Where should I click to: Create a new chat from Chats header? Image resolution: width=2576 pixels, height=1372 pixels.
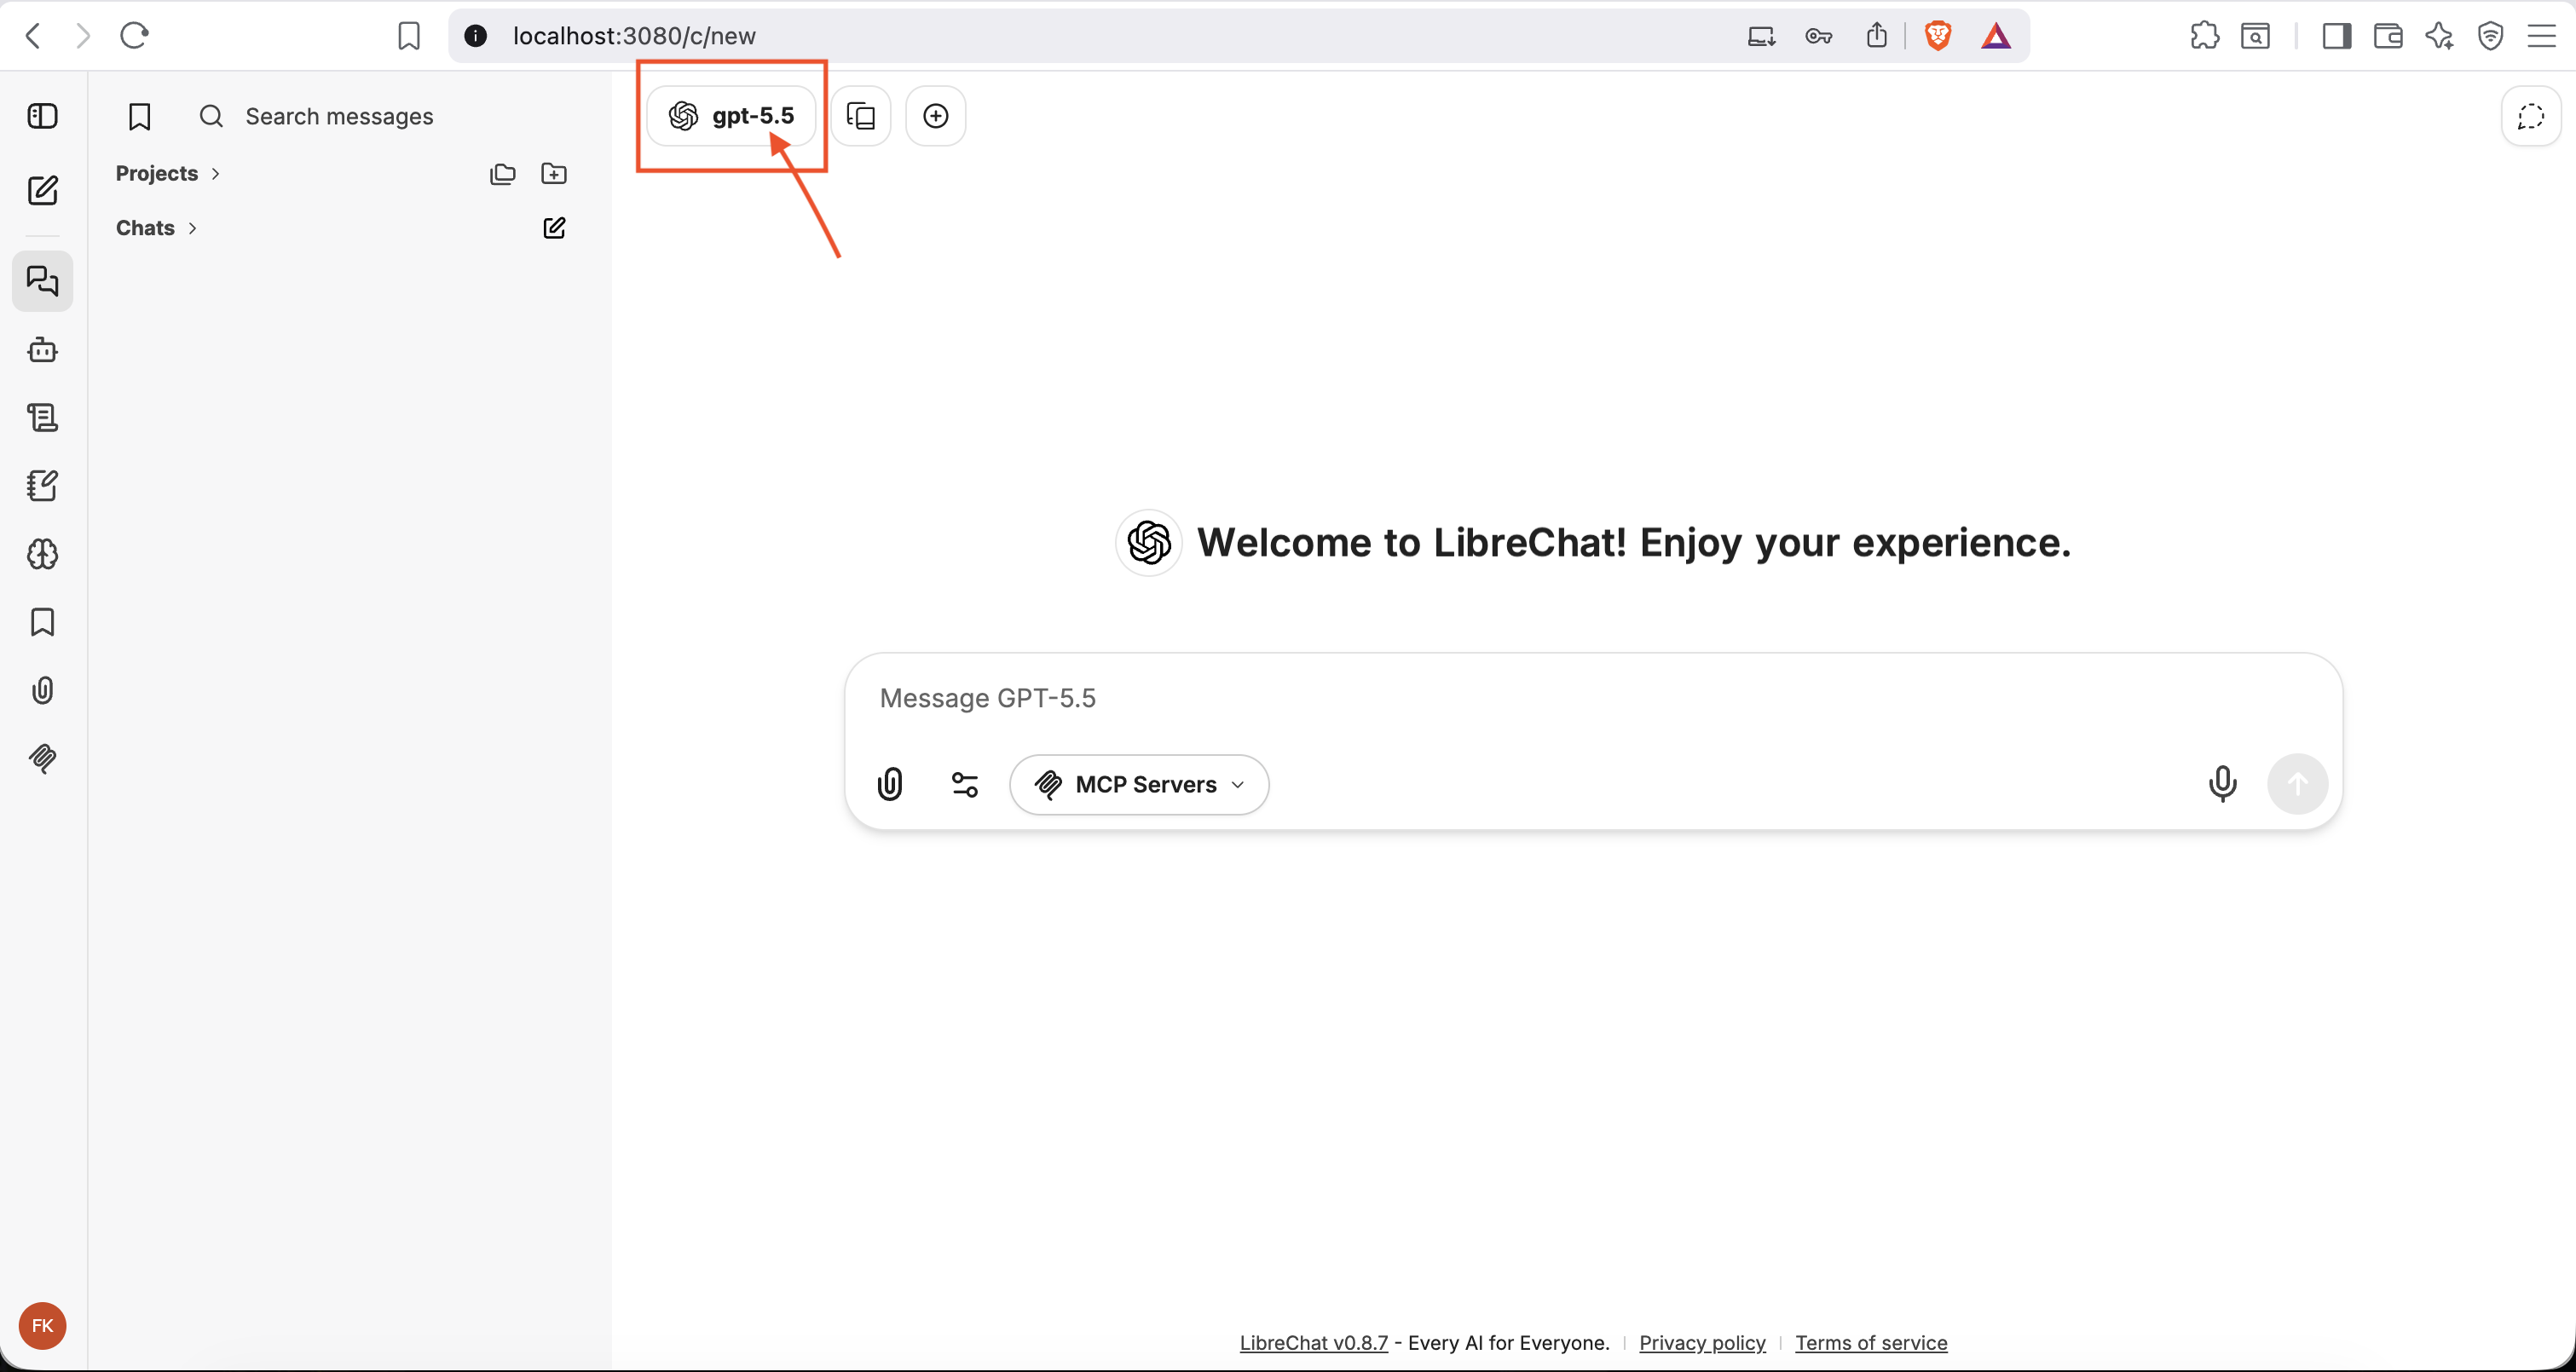pyautogui.click(x=554, y=228)
